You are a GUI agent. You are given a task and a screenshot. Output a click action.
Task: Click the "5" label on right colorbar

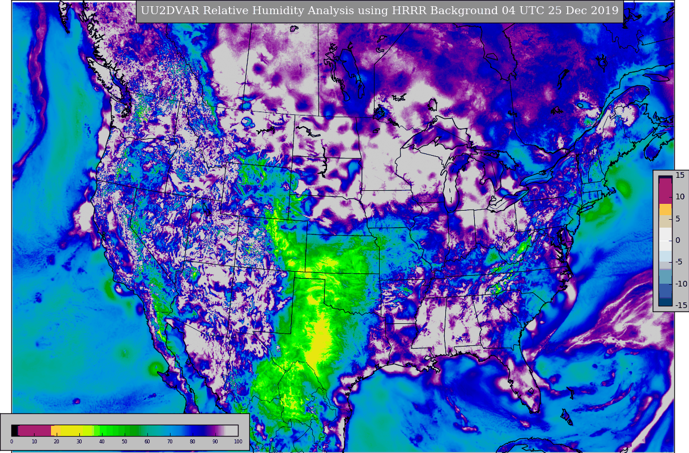coord(678,219)
